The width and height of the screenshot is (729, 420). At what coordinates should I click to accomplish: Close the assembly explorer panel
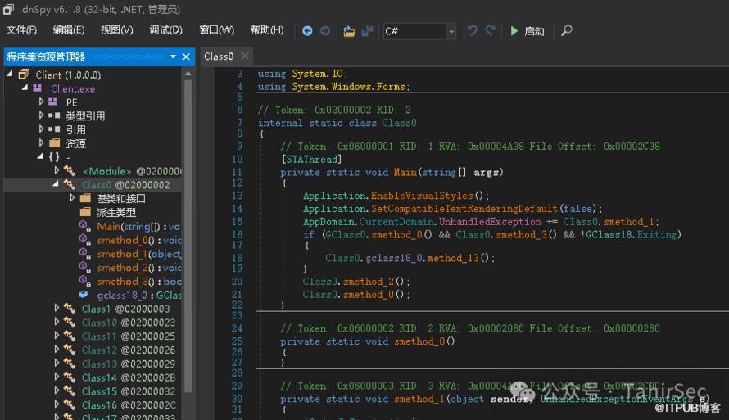(x=186, y=56)
